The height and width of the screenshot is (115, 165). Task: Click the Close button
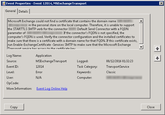pos(151,107)
